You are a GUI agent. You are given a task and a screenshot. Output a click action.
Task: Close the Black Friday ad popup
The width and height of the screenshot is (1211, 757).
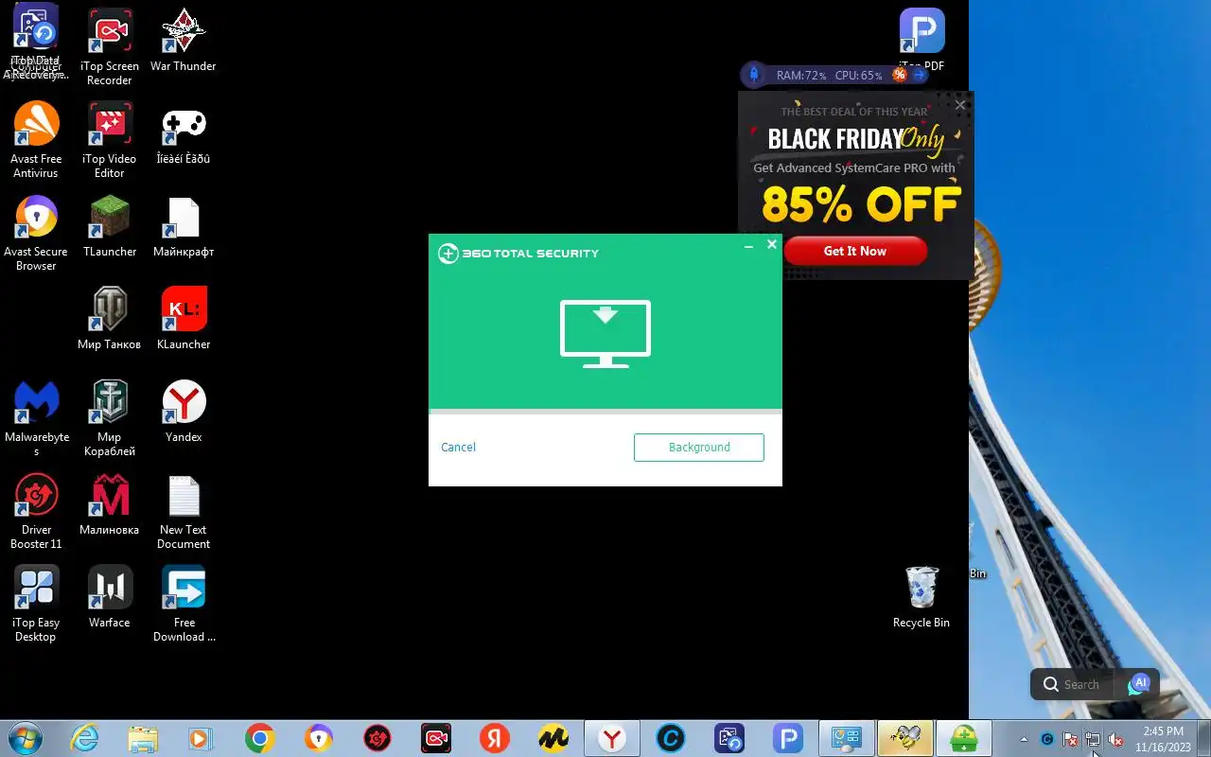click(x=960, y=105)
